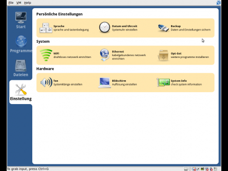Click the green sound card status icon

coord(202,169)
